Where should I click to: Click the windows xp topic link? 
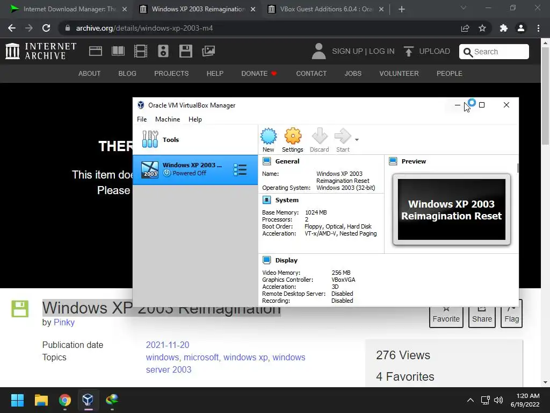point(245,357)
